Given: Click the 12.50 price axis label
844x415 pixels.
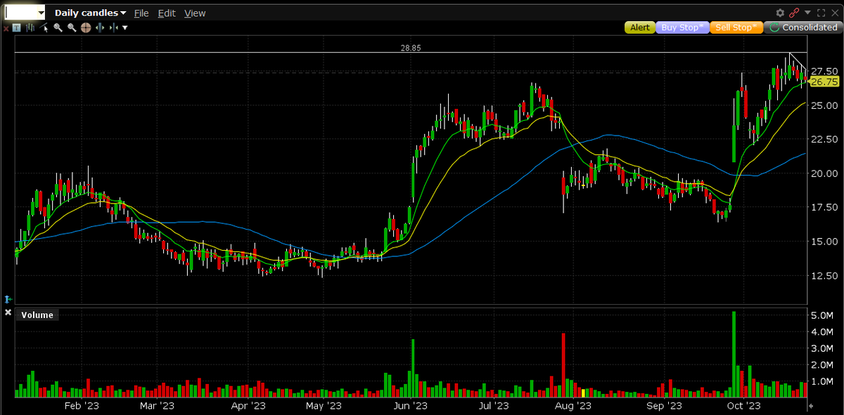Looking at the screenshot, I should click(824, 275).
